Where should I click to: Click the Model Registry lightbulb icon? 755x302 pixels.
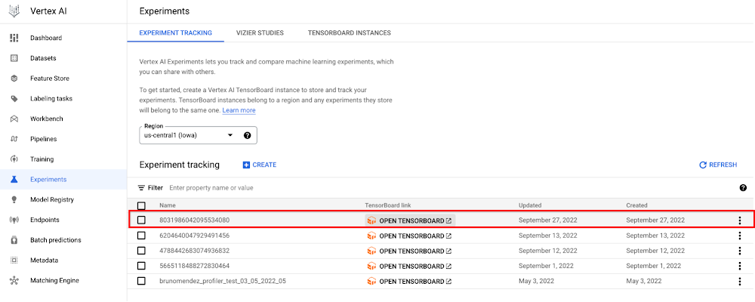14,199
